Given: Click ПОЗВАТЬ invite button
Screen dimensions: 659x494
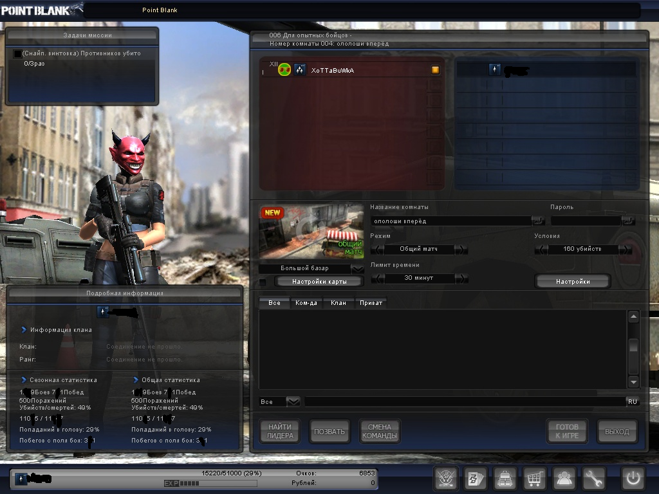Looking at the screenshot, I should coord(329,432).
